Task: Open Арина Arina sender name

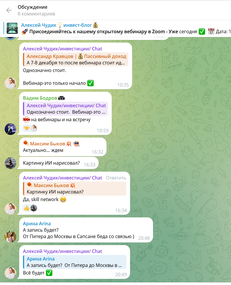Action: coord(37,224)
